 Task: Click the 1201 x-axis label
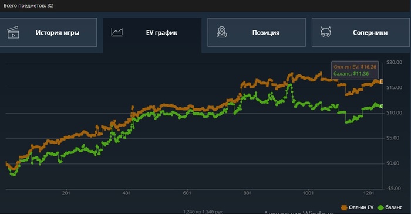(369, 193)
